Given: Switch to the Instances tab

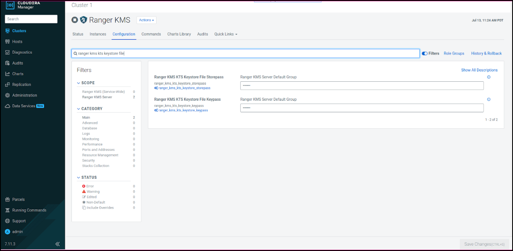Looking at the screenshot, I should click(98, 34).
